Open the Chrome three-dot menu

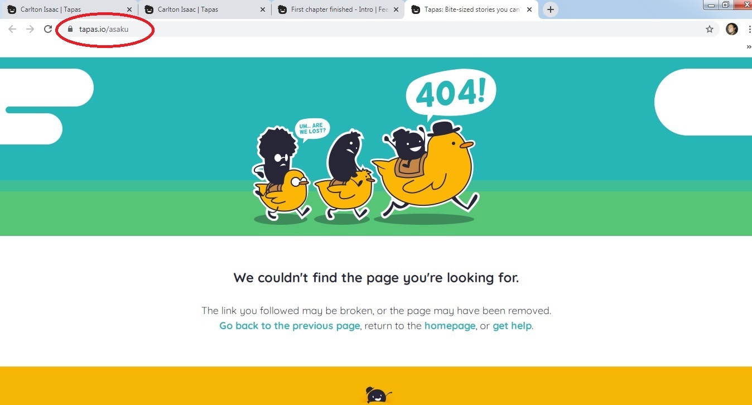749,29
